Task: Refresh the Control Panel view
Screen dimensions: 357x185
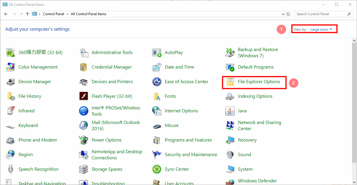Action: click(x=288, y=14)
